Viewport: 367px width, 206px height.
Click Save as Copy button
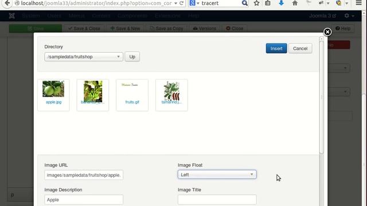[166, 29]
